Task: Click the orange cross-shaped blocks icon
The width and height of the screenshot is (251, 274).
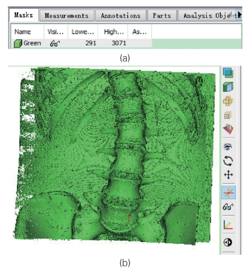Action: coord(228,101)
